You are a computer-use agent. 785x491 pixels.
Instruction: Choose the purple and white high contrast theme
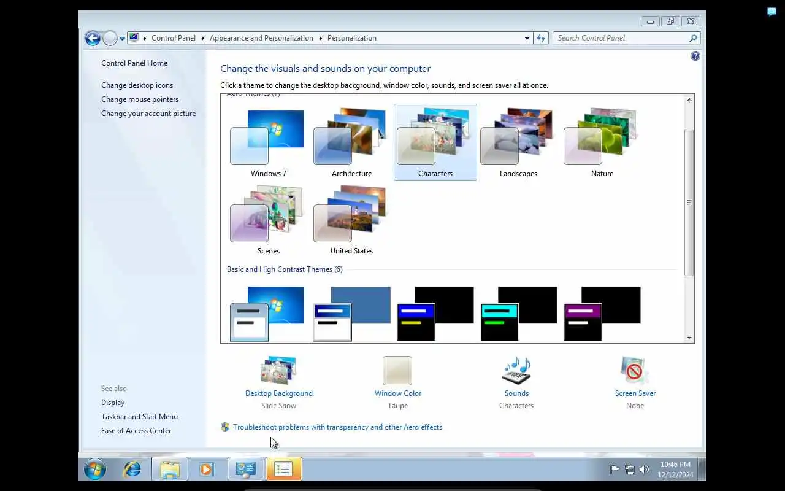602,314
